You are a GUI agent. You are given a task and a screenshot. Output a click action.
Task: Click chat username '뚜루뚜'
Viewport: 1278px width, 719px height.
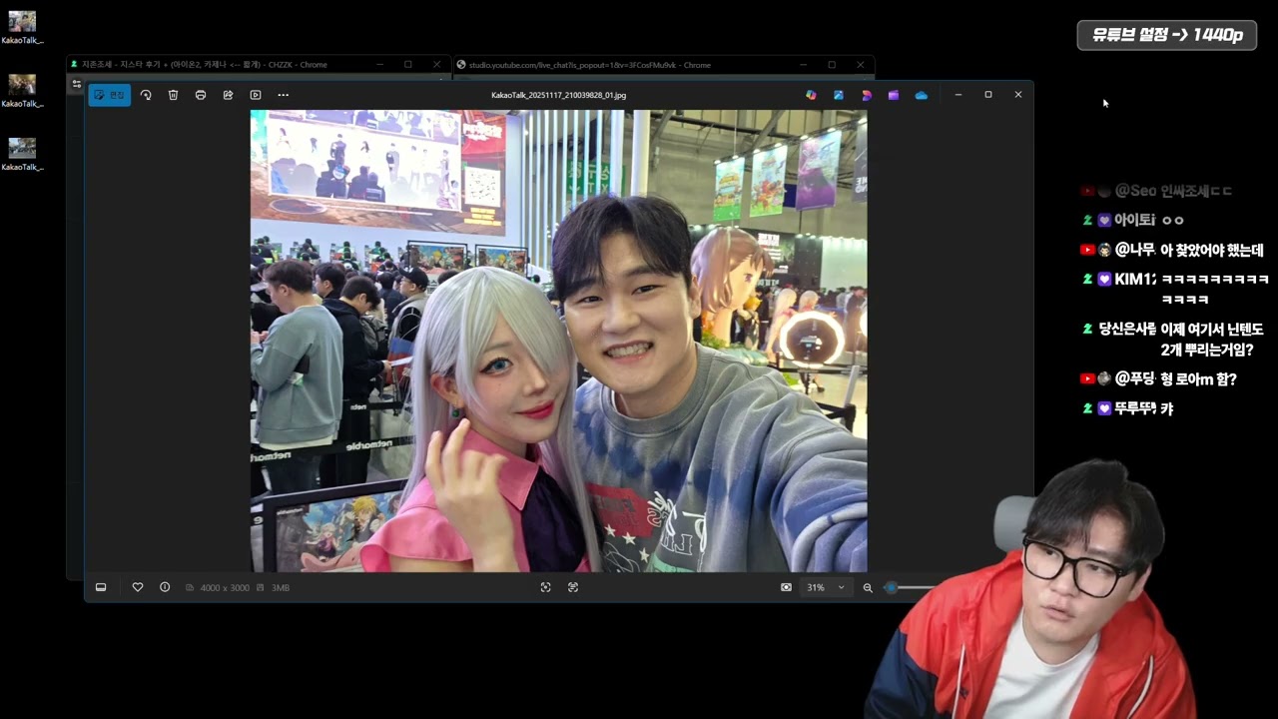(1135, 408)
